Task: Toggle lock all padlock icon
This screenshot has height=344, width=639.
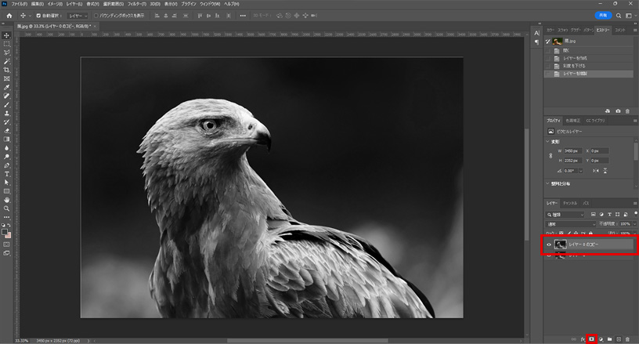Action: [590, 234]
